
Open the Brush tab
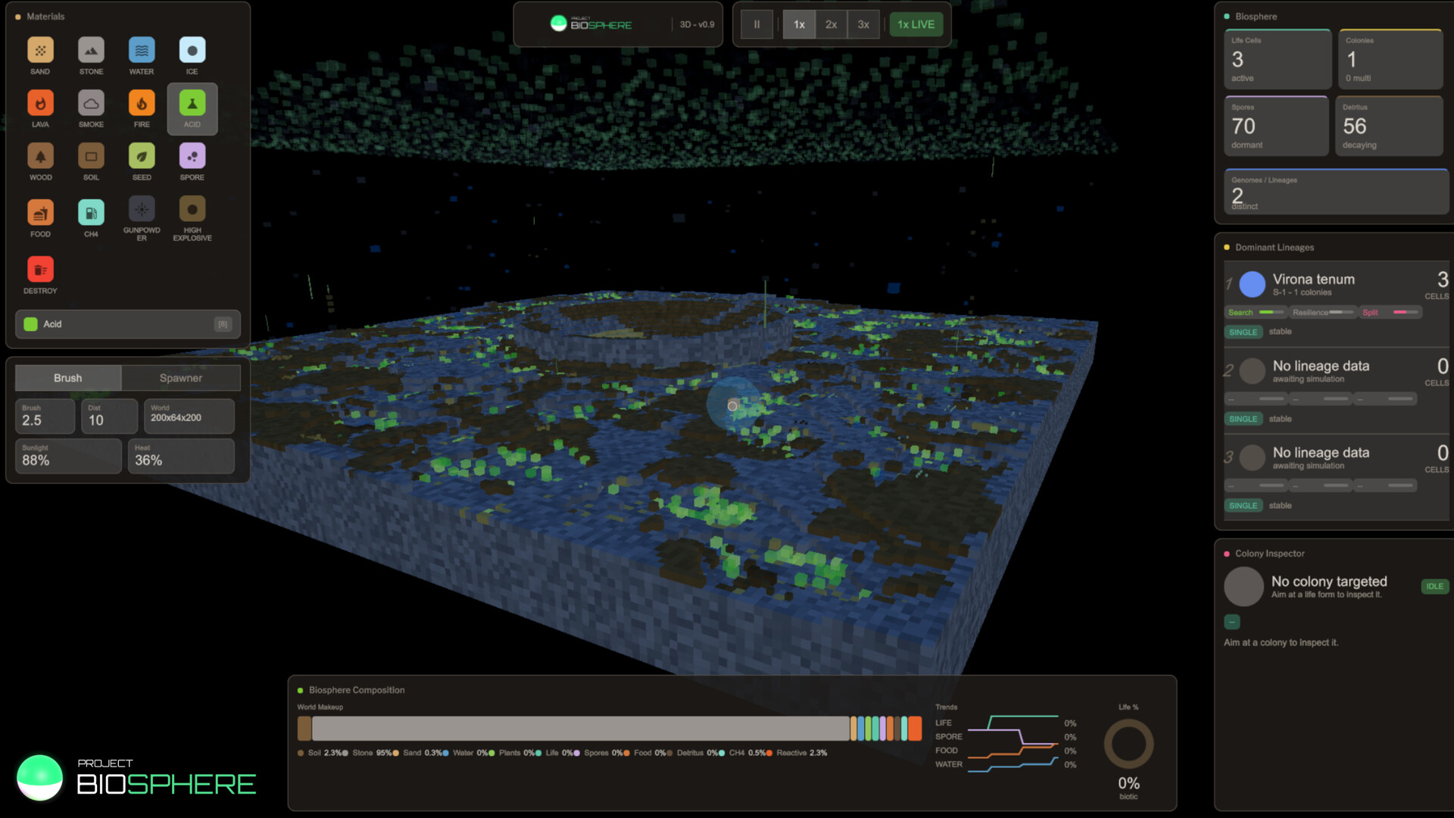(x=67, y=378)
